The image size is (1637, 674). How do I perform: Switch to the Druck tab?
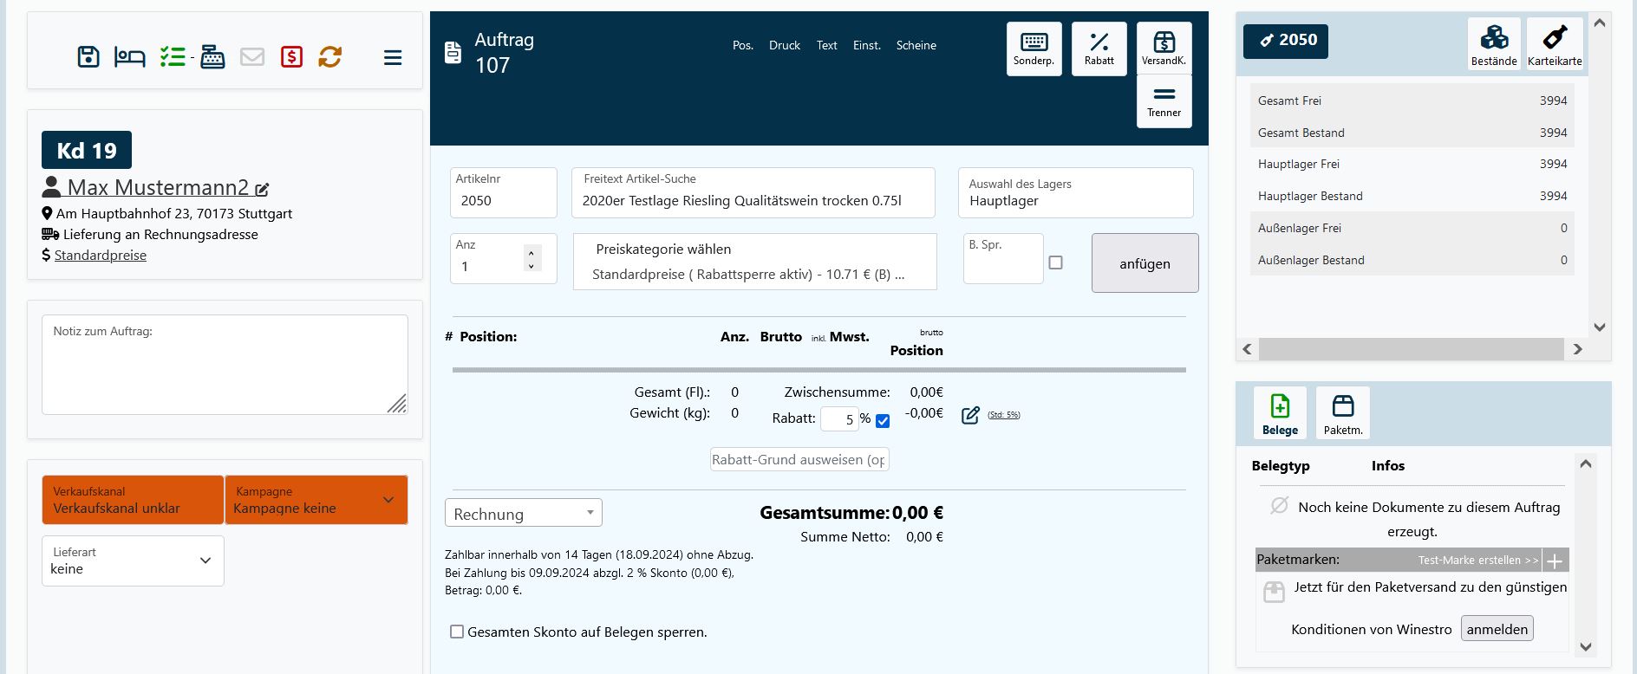pos(784,45)
